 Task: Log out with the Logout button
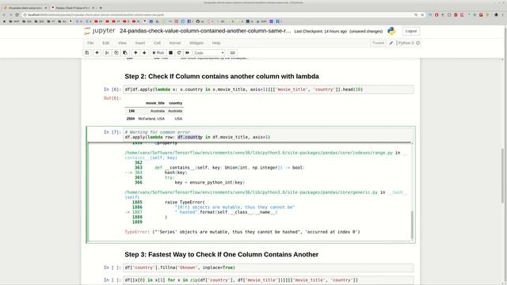point(411,31)
